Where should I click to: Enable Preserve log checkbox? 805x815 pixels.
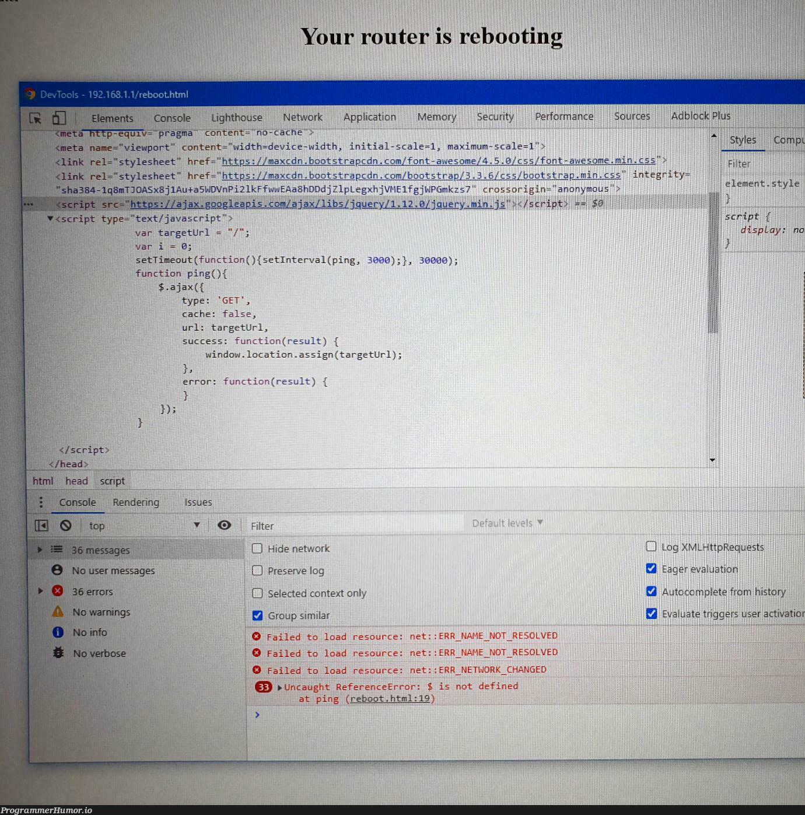257,571
